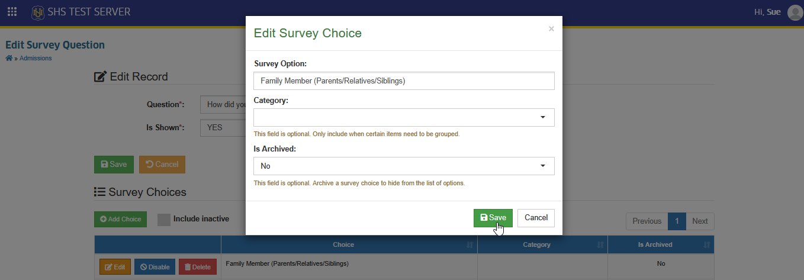Click the orange Cancel record button

(162, 165)
